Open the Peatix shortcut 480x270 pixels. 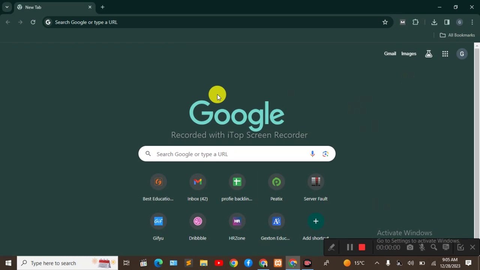click(x=276, y=188)
